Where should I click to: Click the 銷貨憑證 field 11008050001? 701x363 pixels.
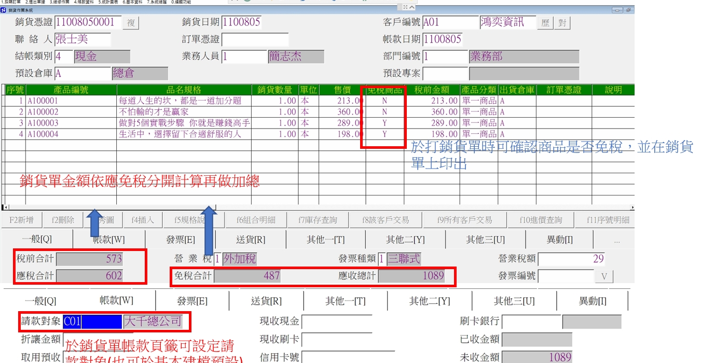[x=88, y=22]
